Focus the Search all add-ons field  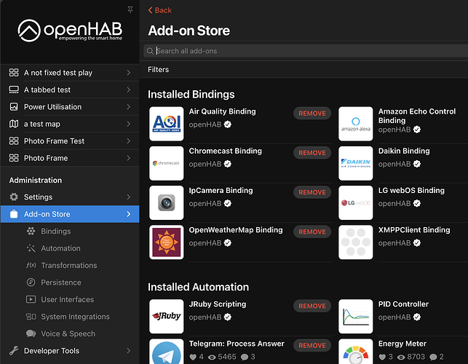point(306,51)
